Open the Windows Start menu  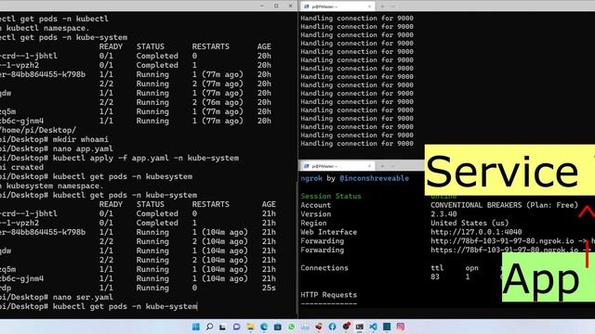click(x=196, y=327)
